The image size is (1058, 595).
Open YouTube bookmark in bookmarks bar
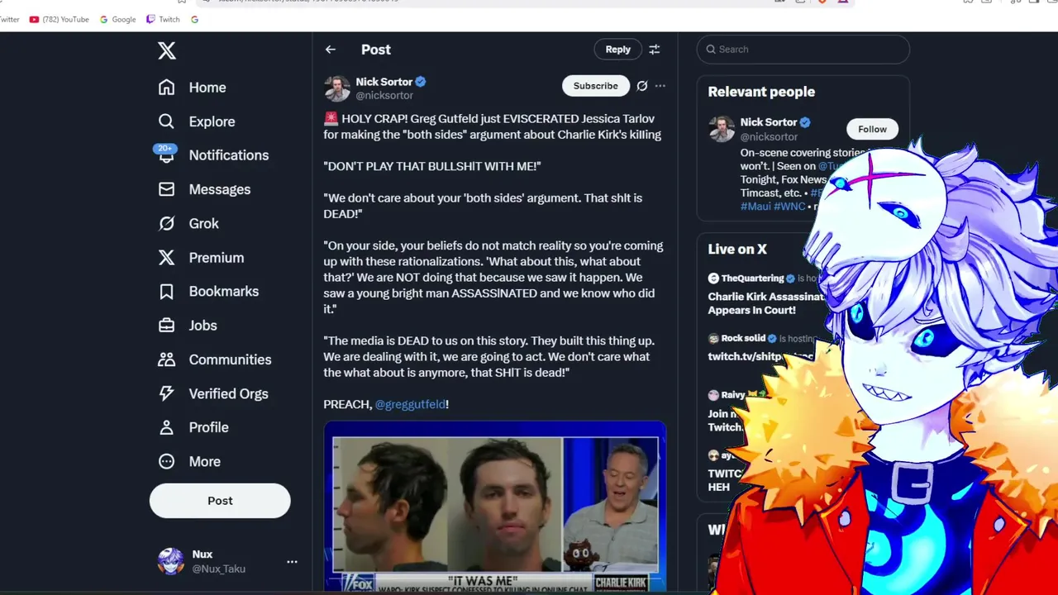60,19
